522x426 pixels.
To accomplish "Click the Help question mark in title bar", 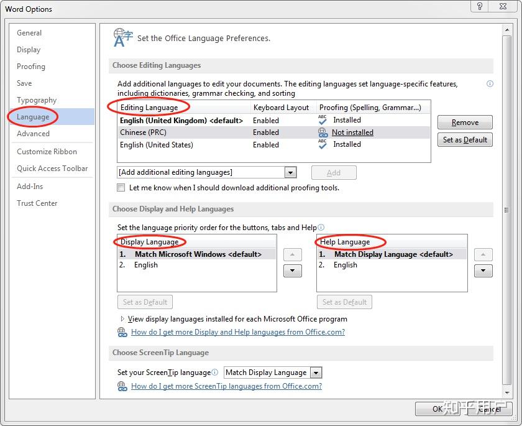I will coord(479,6).
